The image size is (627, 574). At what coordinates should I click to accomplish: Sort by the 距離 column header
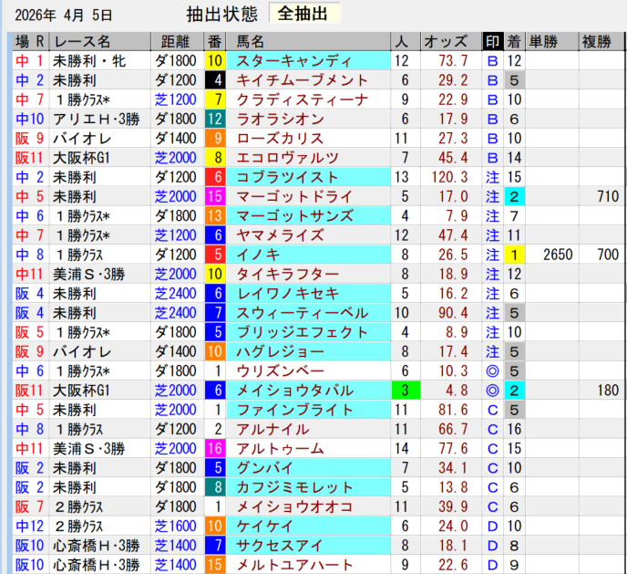click(x=177, y=41)
